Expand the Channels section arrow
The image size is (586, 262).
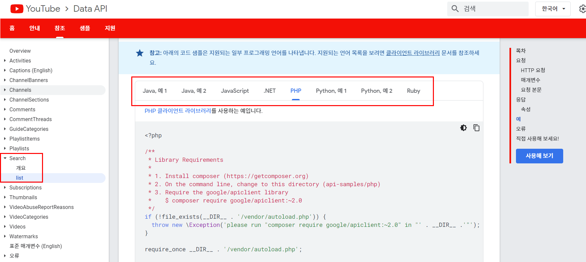(5, 90)
